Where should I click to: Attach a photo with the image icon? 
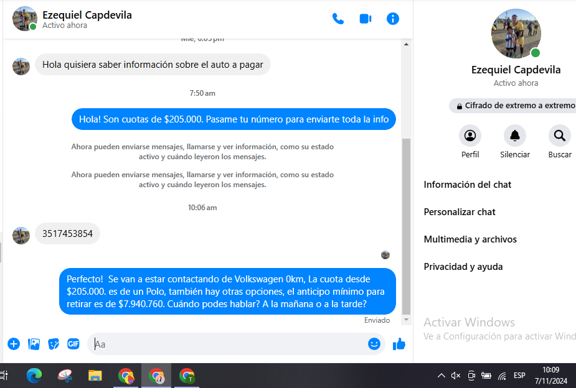[x=34, y=344]
